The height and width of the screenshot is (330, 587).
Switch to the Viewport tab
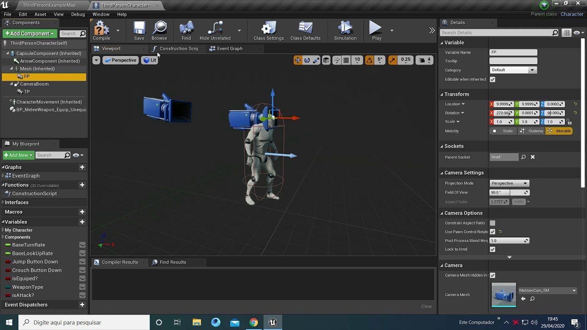(111, 49)
